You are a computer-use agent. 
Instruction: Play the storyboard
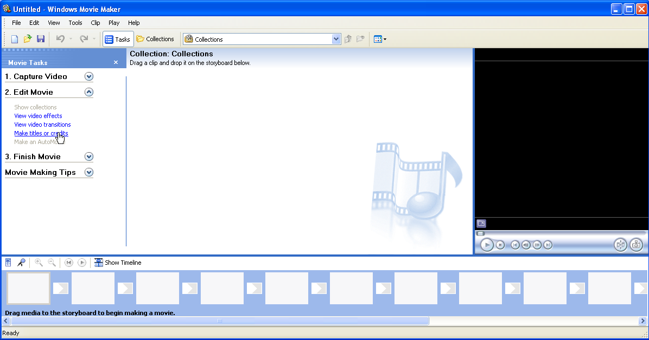[x=82, y=263]
